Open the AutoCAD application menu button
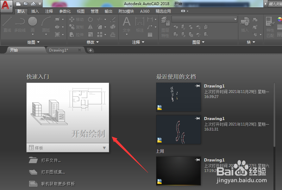Image resolution: width=282 pixels, height=190 pixels. pyautogui.click(x=6, y=6)
